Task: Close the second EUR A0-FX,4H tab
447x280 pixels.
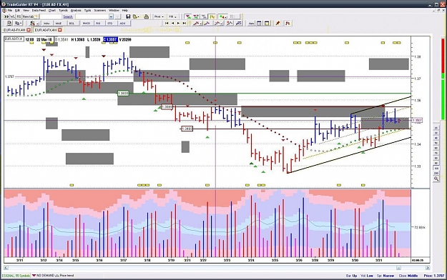Action: (59, 30)
